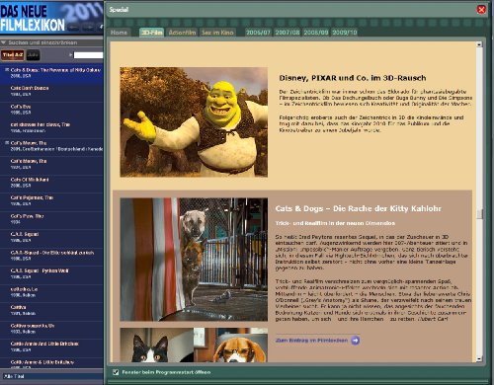
Task: Switch to the Home tab
Action: click(120, 33)
